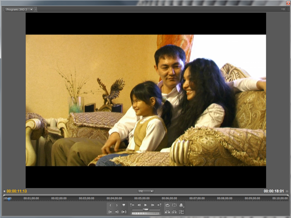Go to the In point
Image resolution: width=291 pixels, height=218 pixels.
pyautogui.click(x=110, y=212)
